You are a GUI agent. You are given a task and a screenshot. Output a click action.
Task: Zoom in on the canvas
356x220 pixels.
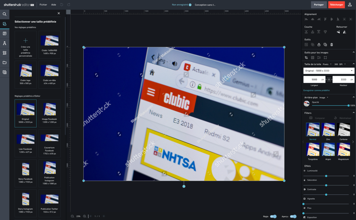(85, 216)
